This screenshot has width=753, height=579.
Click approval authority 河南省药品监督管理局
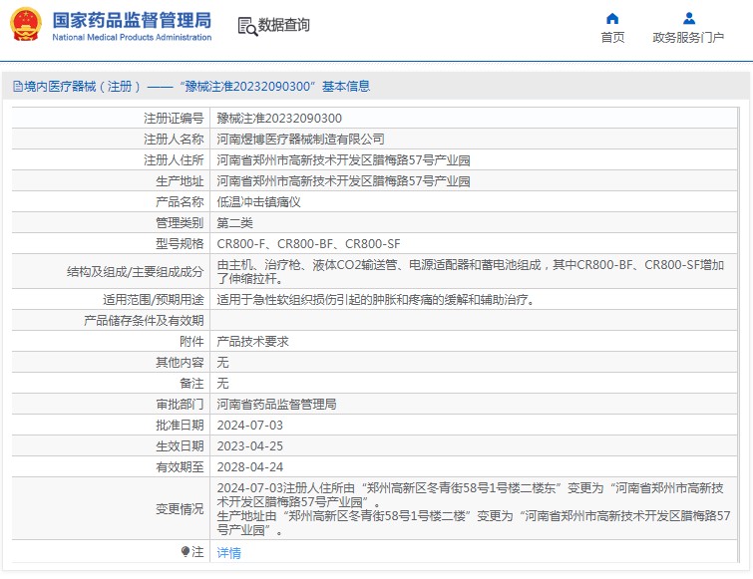point(276,404)
